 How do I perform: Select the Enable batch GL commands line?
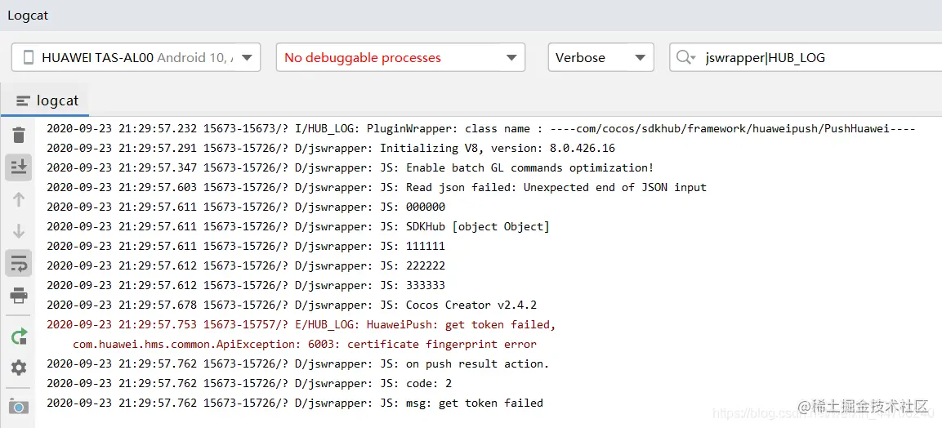pos(350,167)
